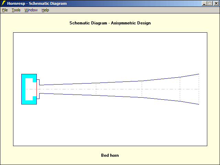Screen dimensions: 220x165
Task: Minimize the Schematic Diagram window
Action: tap(204, 3)
